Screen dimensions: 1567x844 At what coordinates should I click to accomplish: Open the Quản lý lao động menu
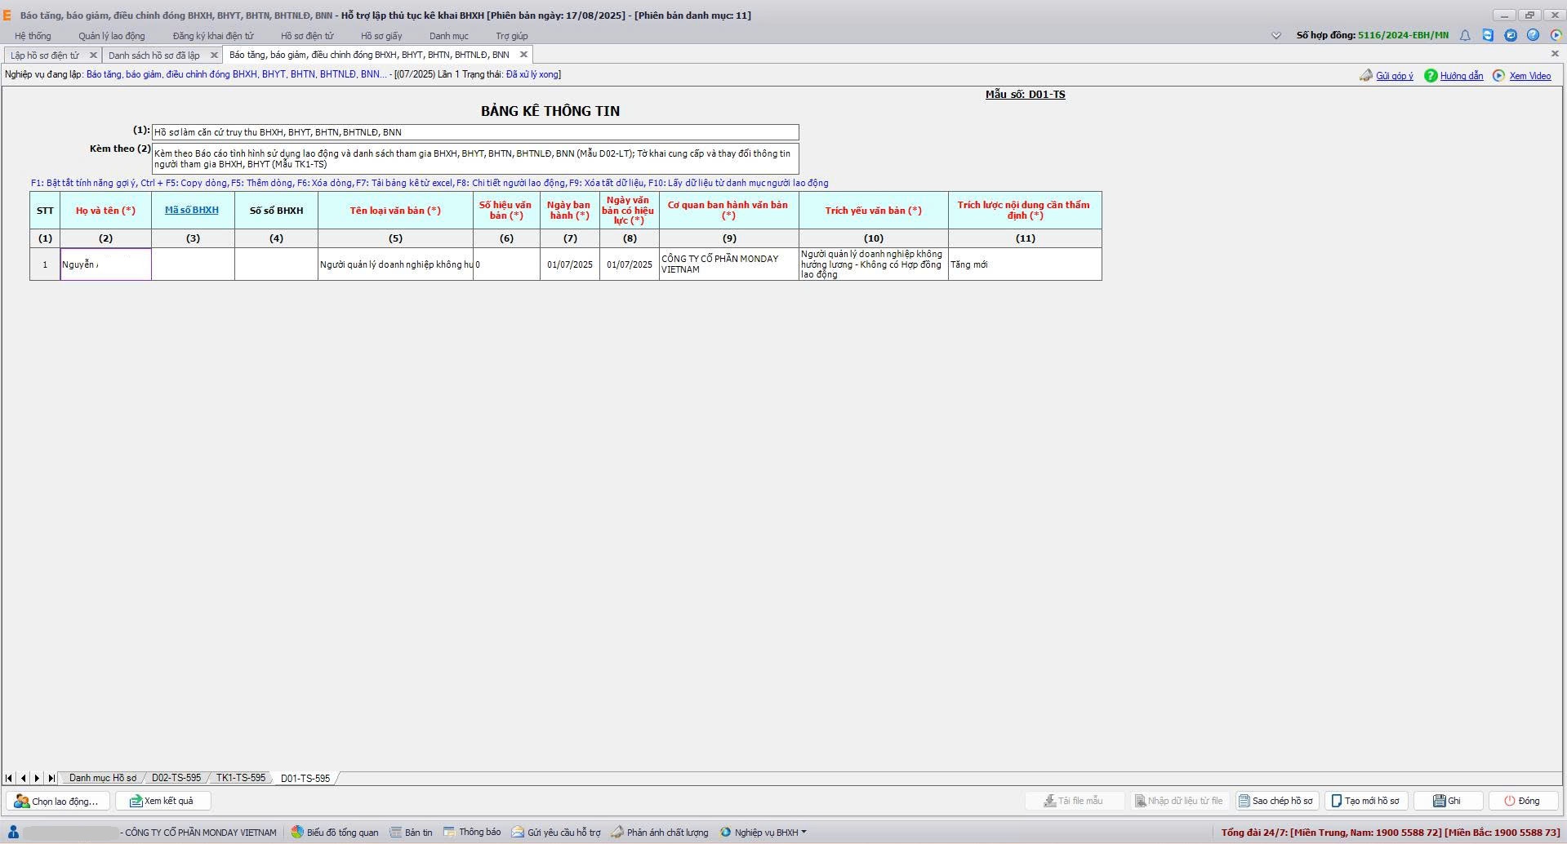pos(112,36)
